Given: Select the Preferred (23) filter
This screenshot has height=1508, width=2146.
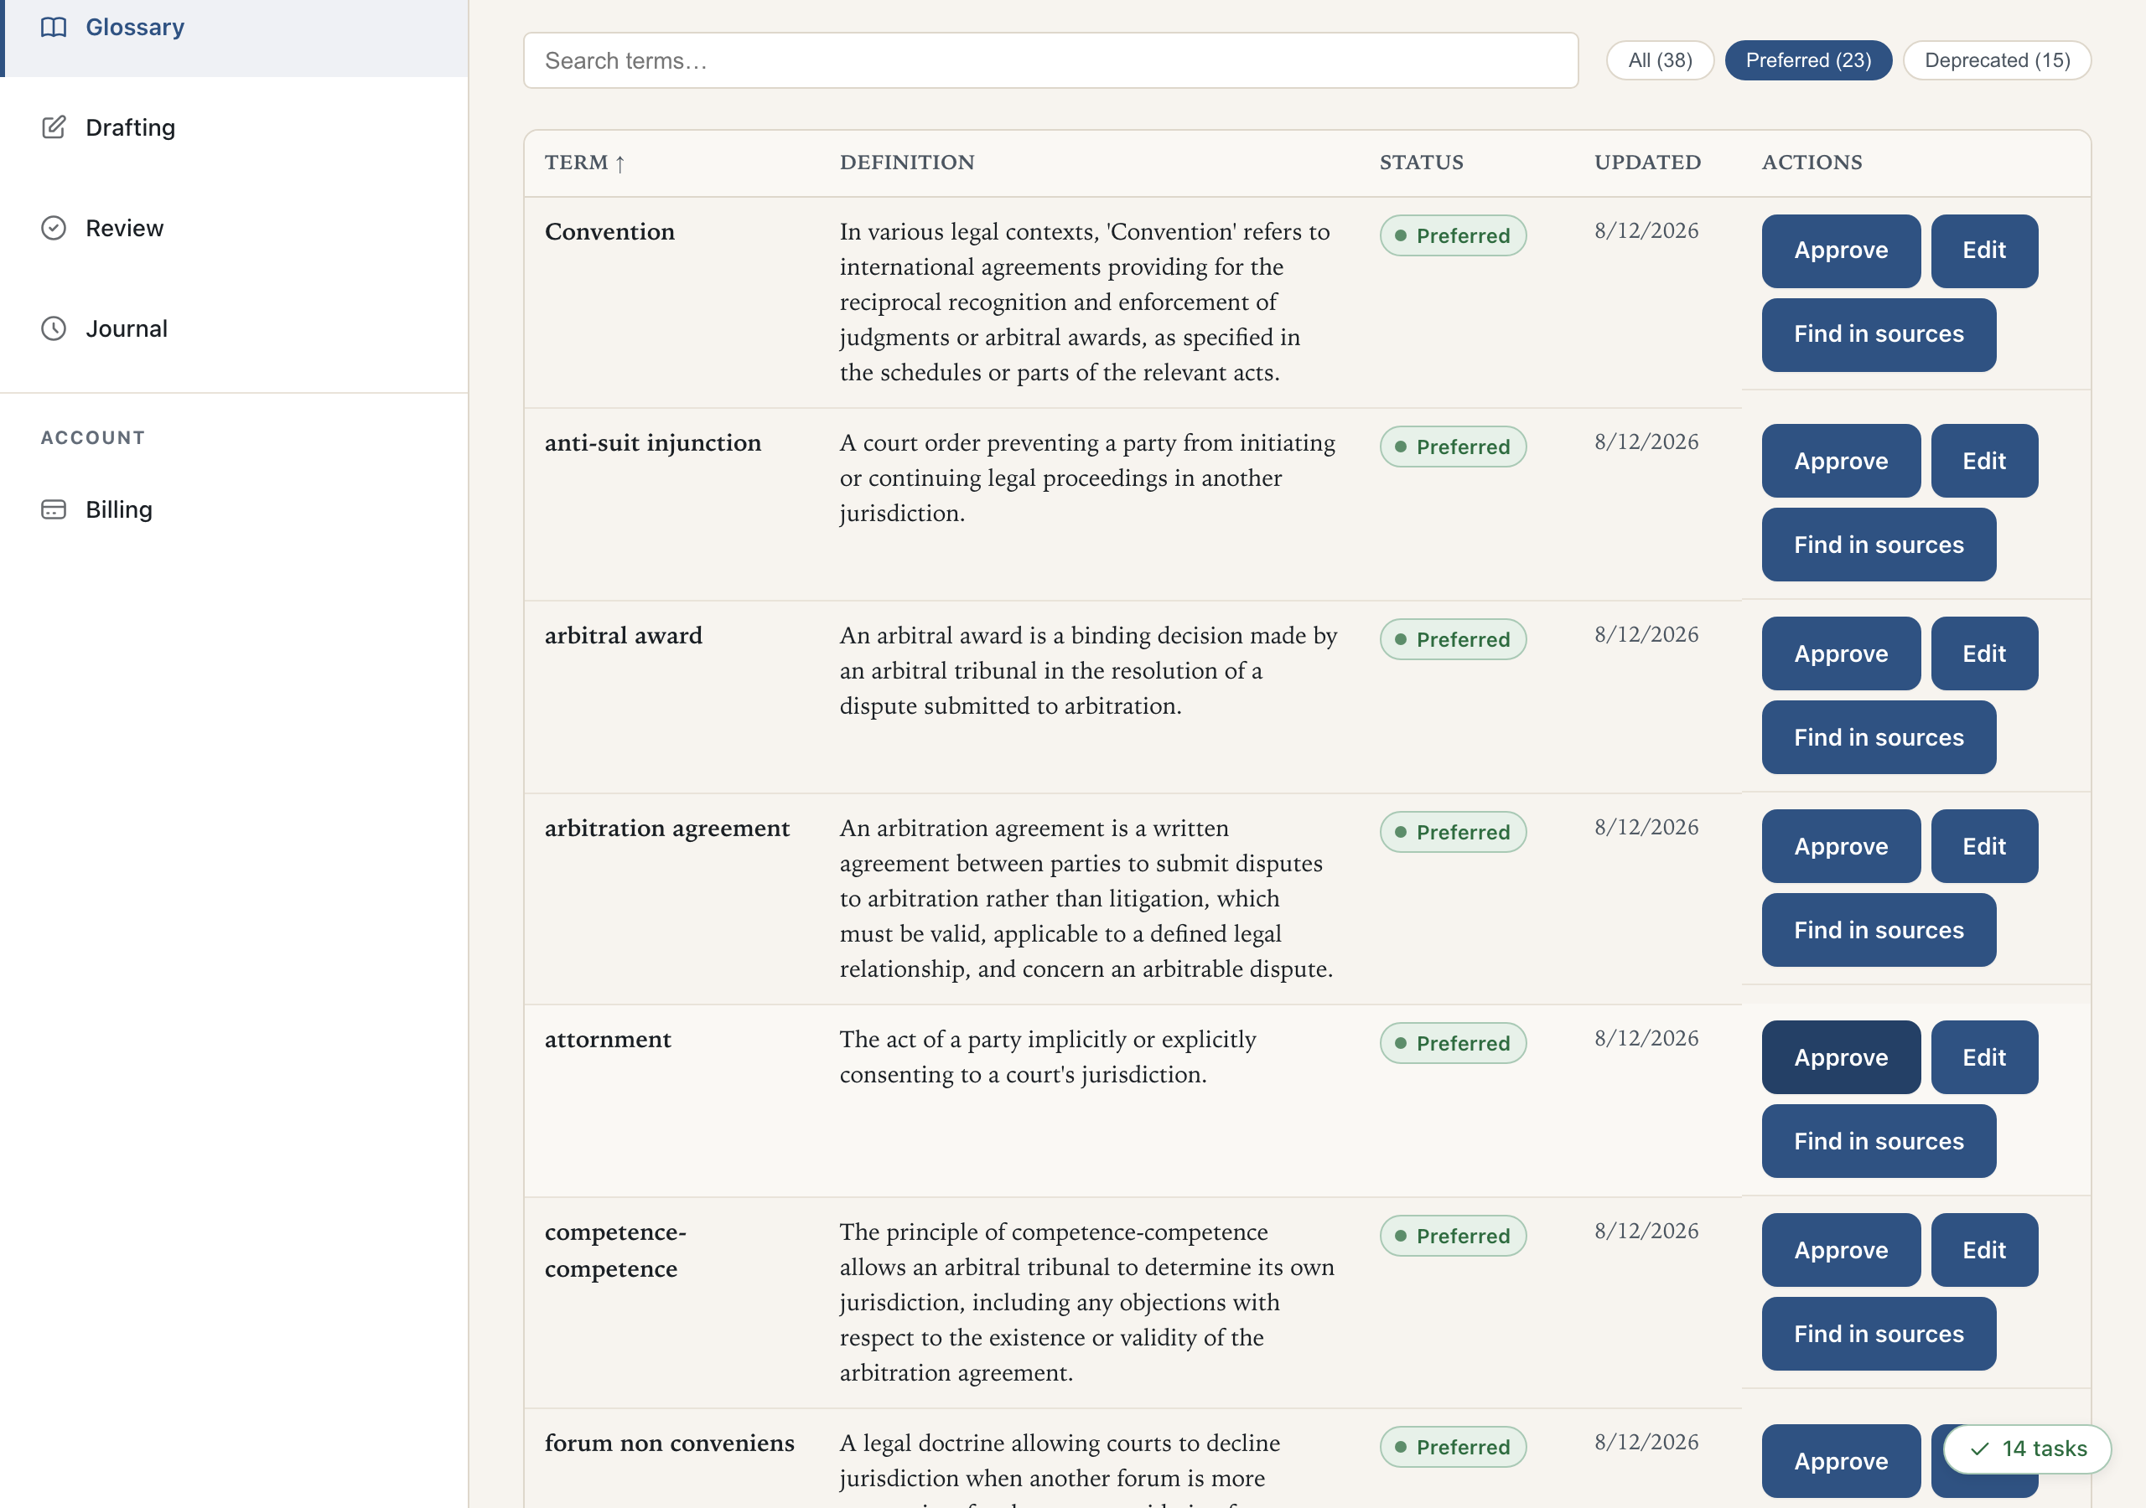Looking at the screenshot, I should (1807, 60).
